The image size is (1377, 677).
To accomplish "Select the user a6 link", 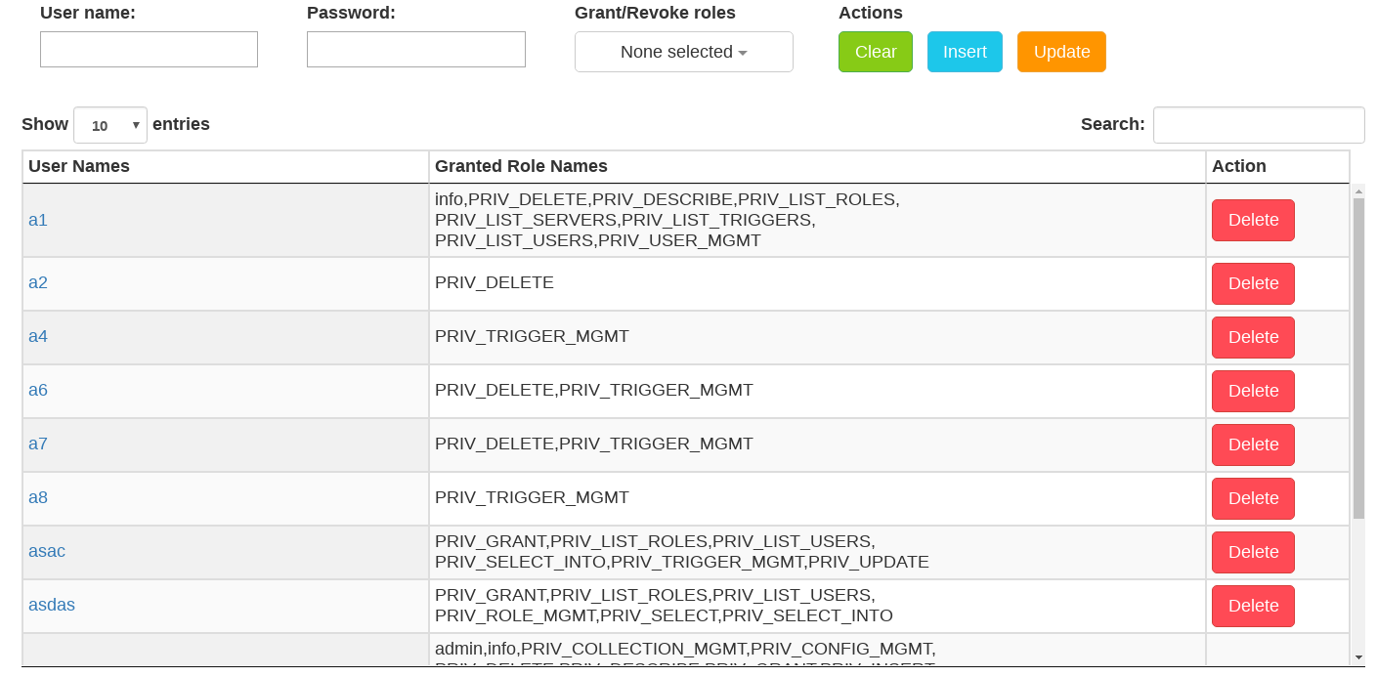I will 37,390.
